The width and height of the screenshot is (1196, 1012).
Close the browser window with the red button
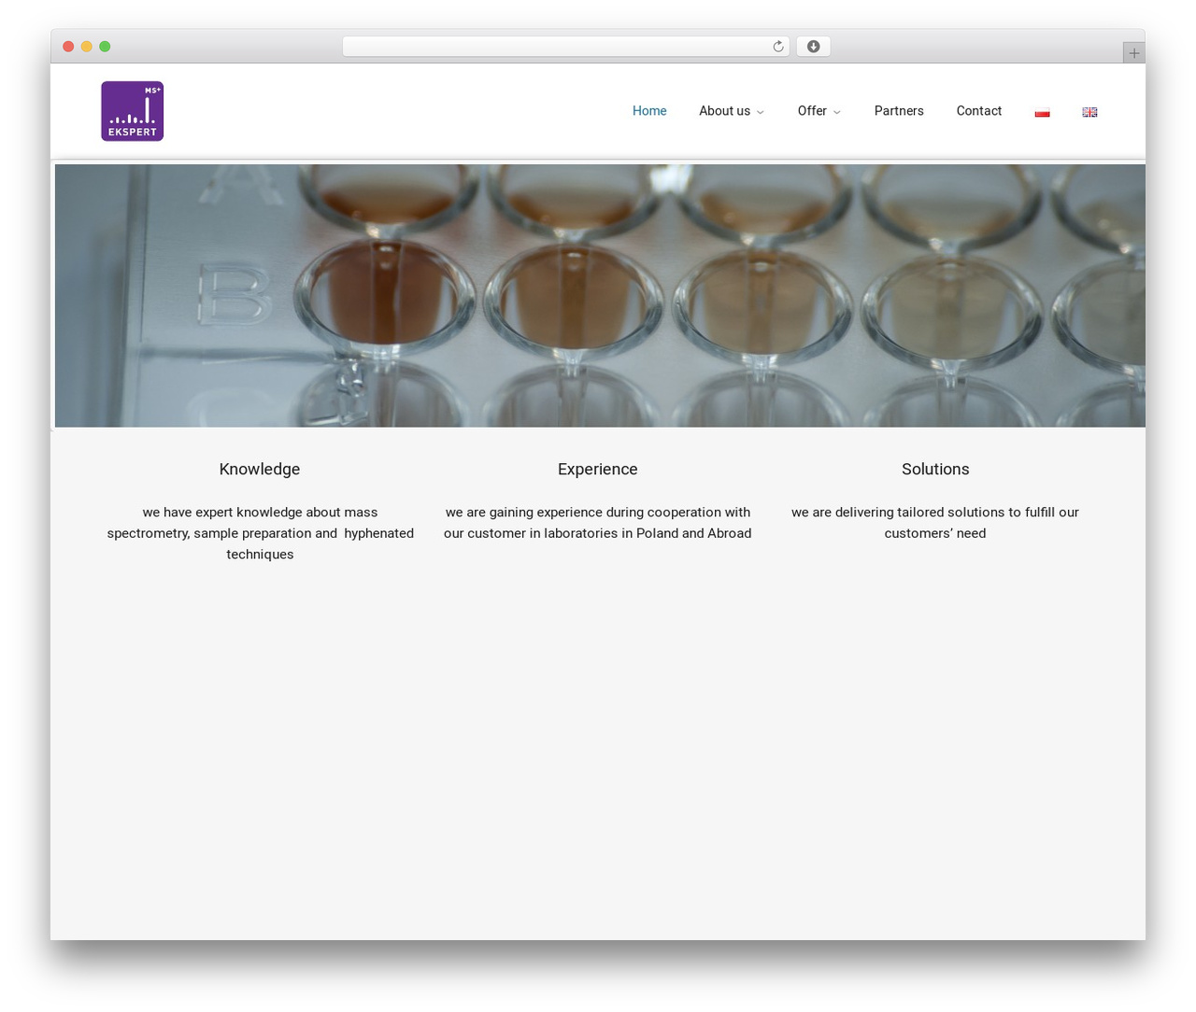(x=68, y=47)
